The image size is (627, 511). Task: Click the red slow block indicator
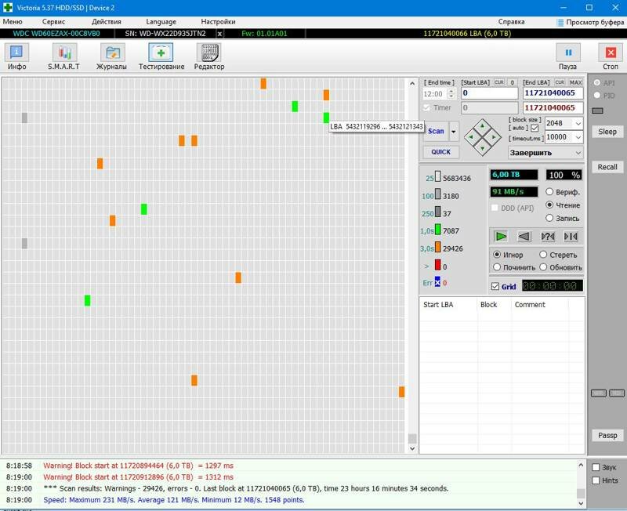click(438, 265)
